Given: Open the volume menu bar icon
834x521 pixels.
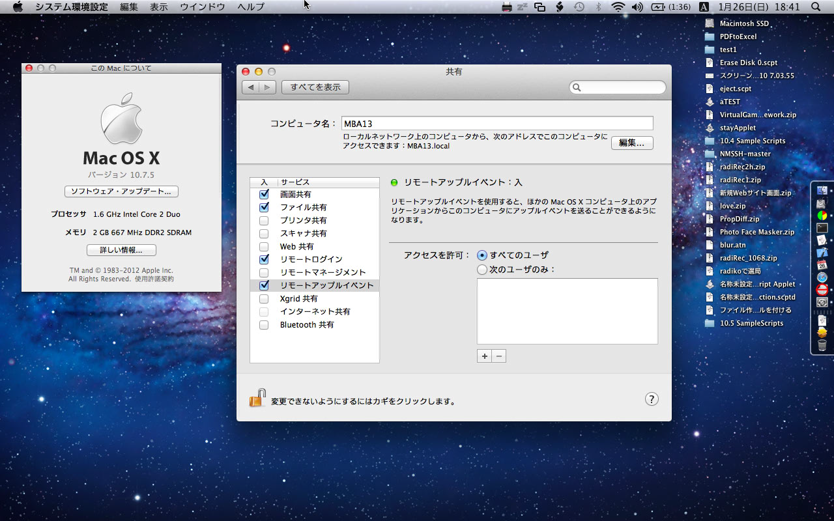Looking at the screenshot, I should [x=637, y=7].
